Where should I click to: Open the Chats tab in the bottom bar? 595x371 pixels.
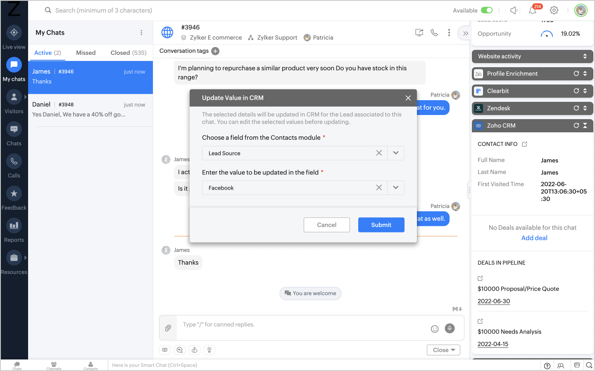point(17,366)
